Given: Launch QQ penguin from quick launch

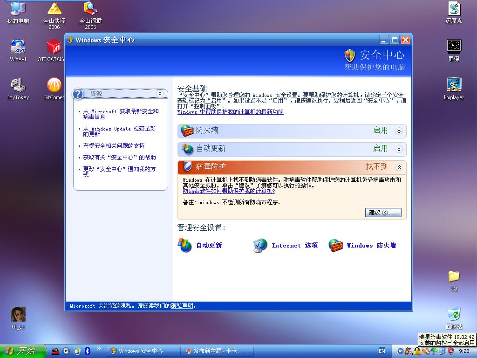Looking at the screenshot, I should 55,351.
